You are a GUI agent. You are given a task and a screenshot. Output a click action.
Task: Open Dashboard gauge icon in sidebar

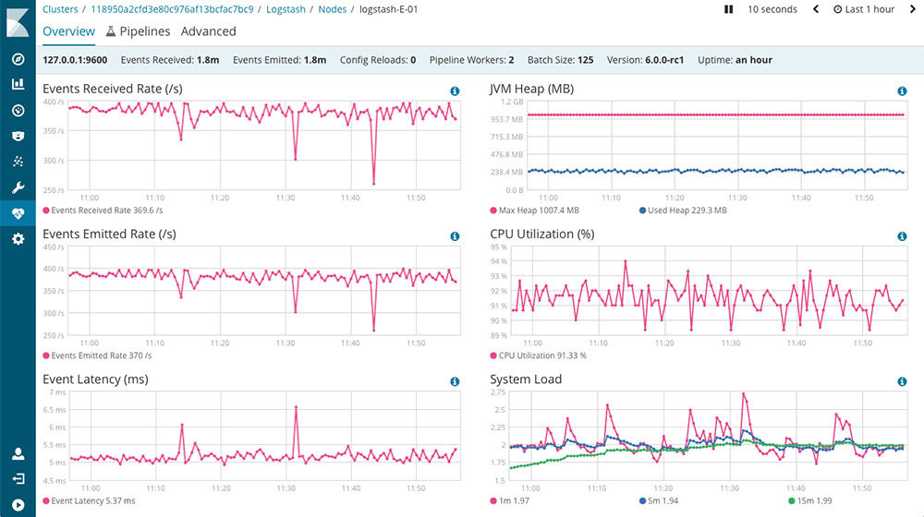click(x=18, y=110)
